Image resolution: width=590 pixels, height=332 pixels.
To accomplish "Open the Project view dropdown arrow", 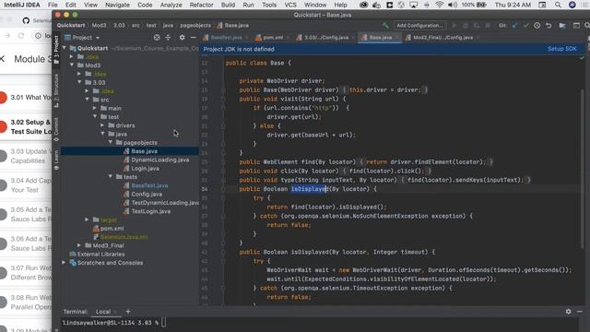I will [98, 38].
